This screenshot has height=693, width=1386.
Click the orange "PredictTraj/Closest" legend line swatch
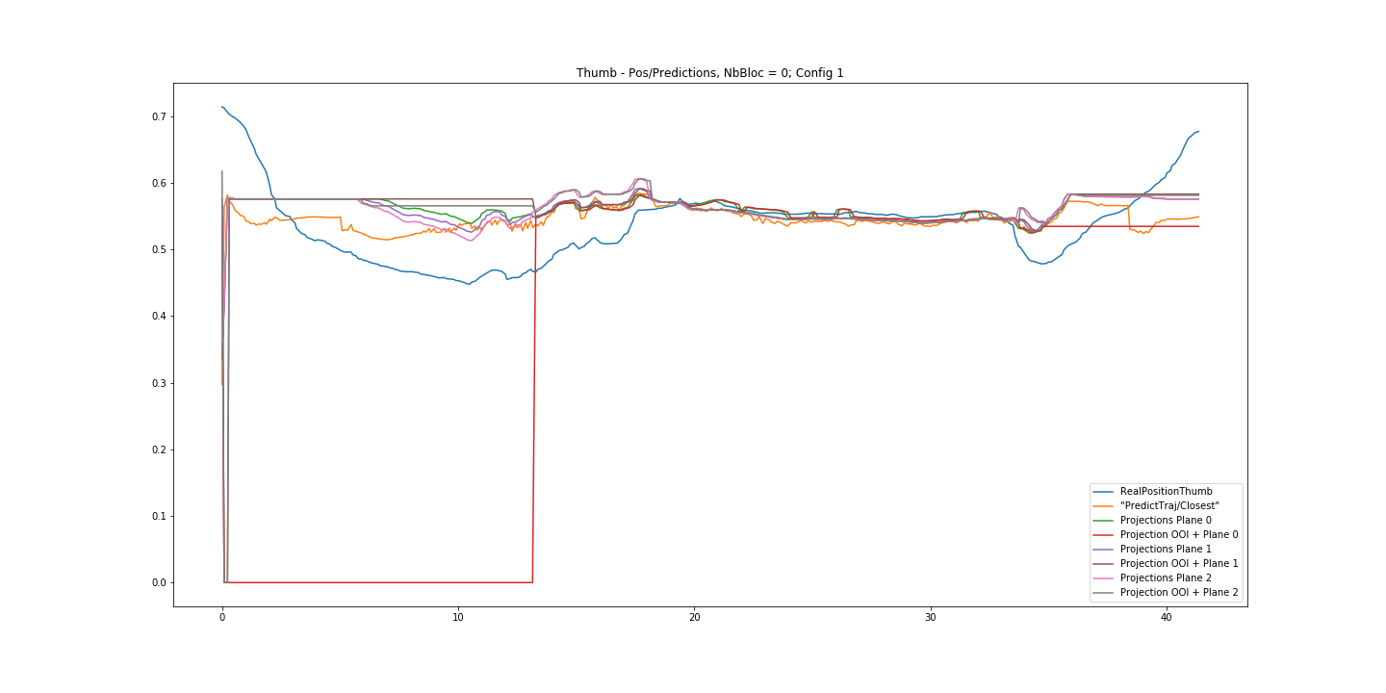click(x=1105, y=506)
